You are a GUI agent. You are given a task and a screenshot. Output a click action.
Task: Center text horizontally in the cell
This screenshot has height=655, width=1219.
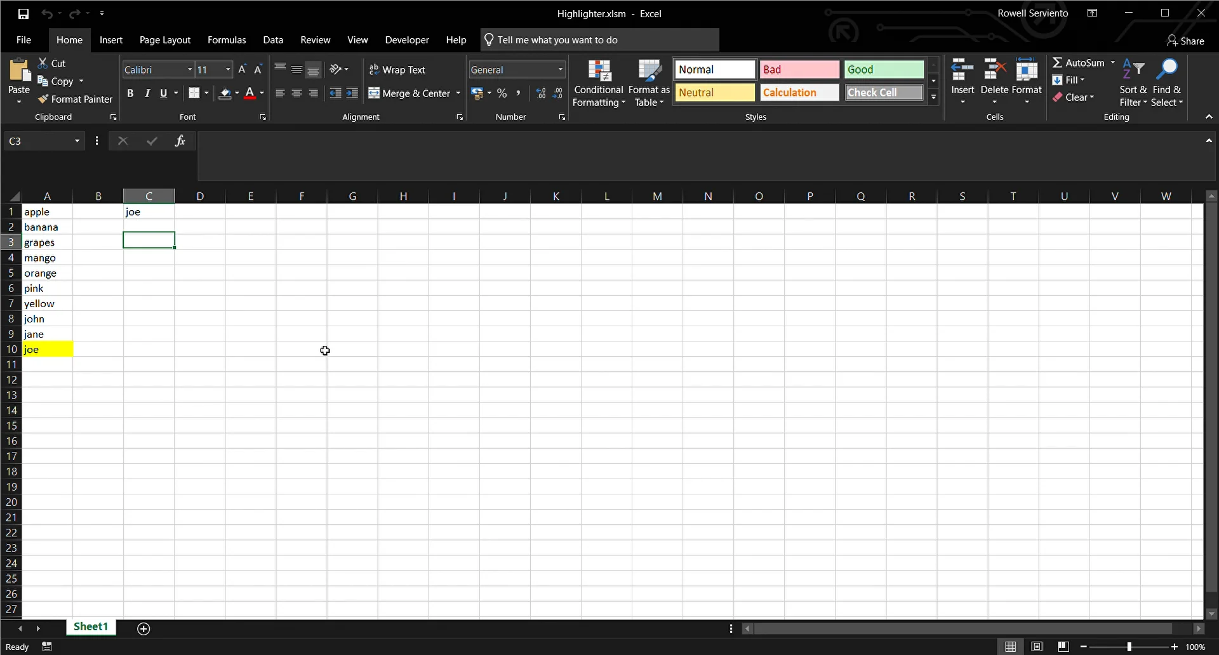pyautogui.click(x=296, y=93)
